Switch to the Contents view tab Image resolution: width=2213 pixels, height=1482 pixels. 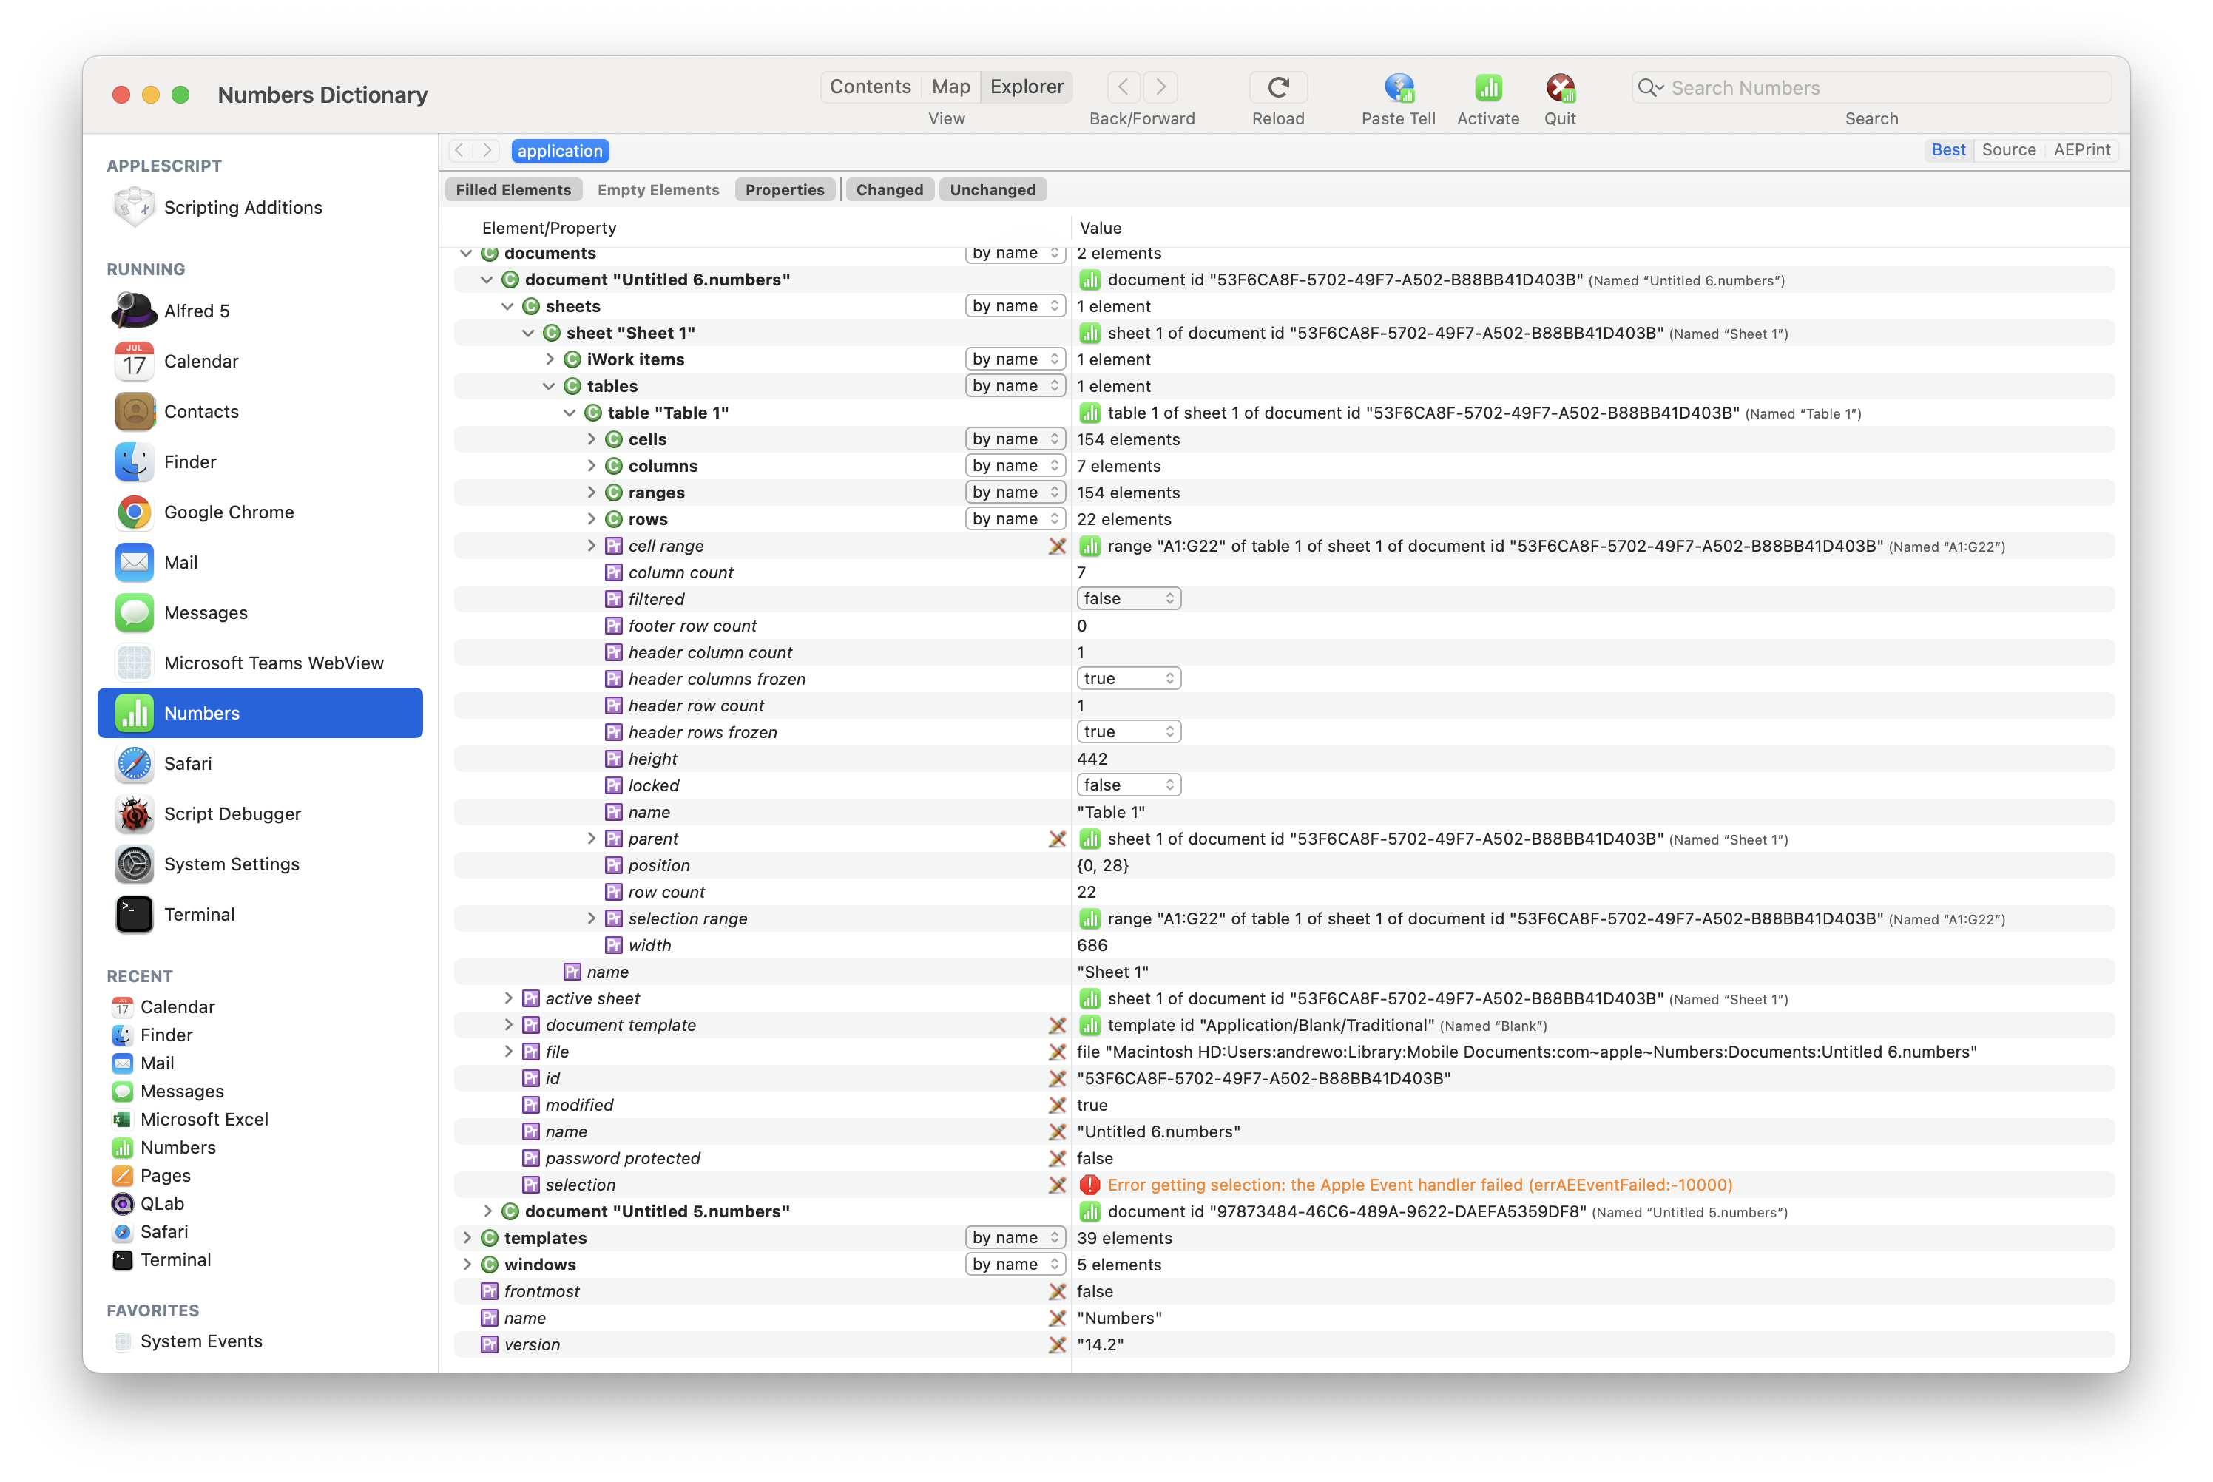(x=870, y=87)
